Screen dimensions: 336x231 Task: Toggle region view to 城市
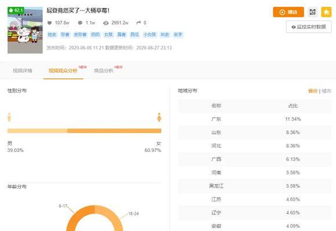tap(326, 91)
